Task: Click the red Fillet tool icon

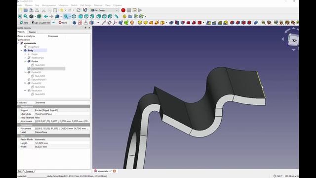Action: [x=232, y=23]
